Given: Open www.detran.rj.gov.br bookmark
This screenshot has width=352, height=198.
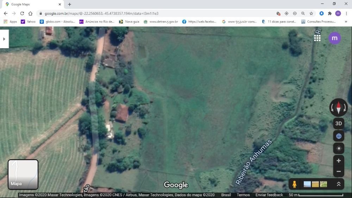Looking at the screenshot, I should tap(161, 21).
